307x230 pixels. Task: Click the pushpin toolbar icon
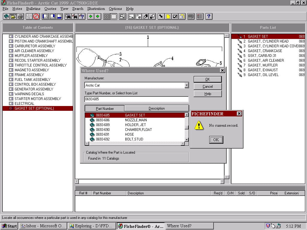161,16
